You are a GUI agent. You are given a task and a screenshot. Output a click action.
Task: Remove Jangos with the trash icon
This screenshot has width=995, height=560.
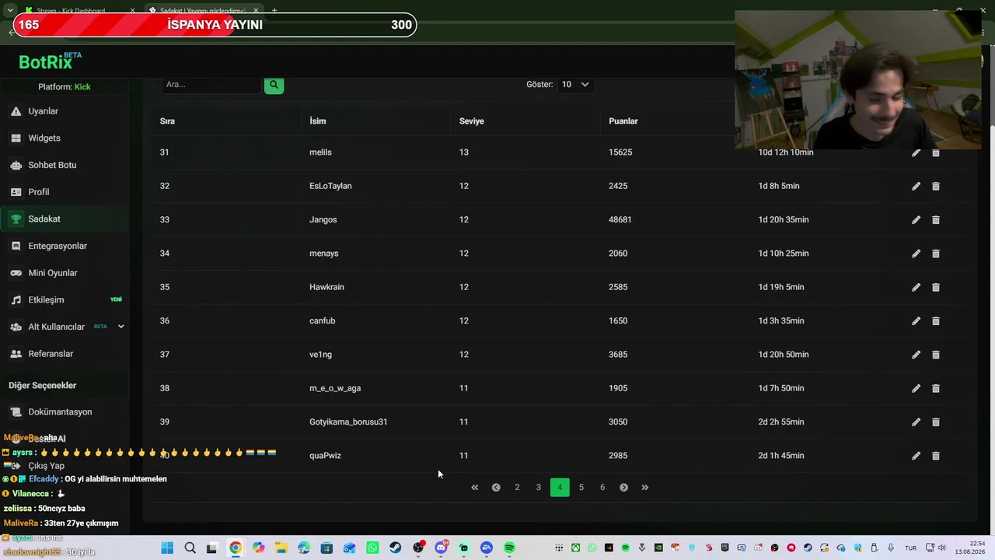point(936,220)
